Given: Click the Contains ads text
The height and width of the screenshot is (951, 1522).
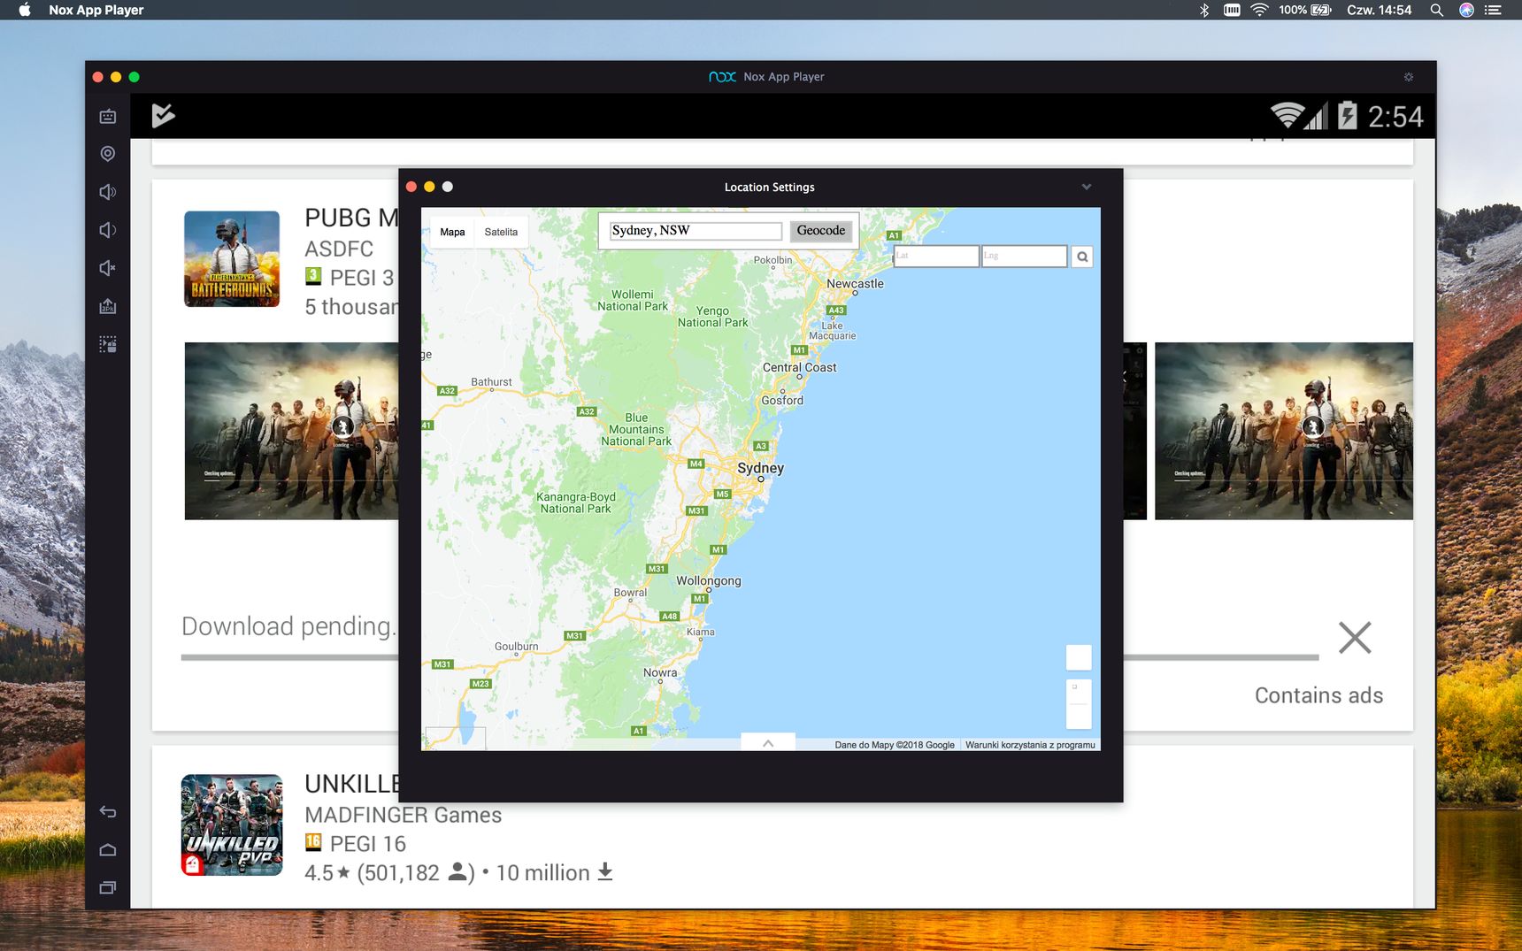Looking at the screenshot, I should [1318, 695].
